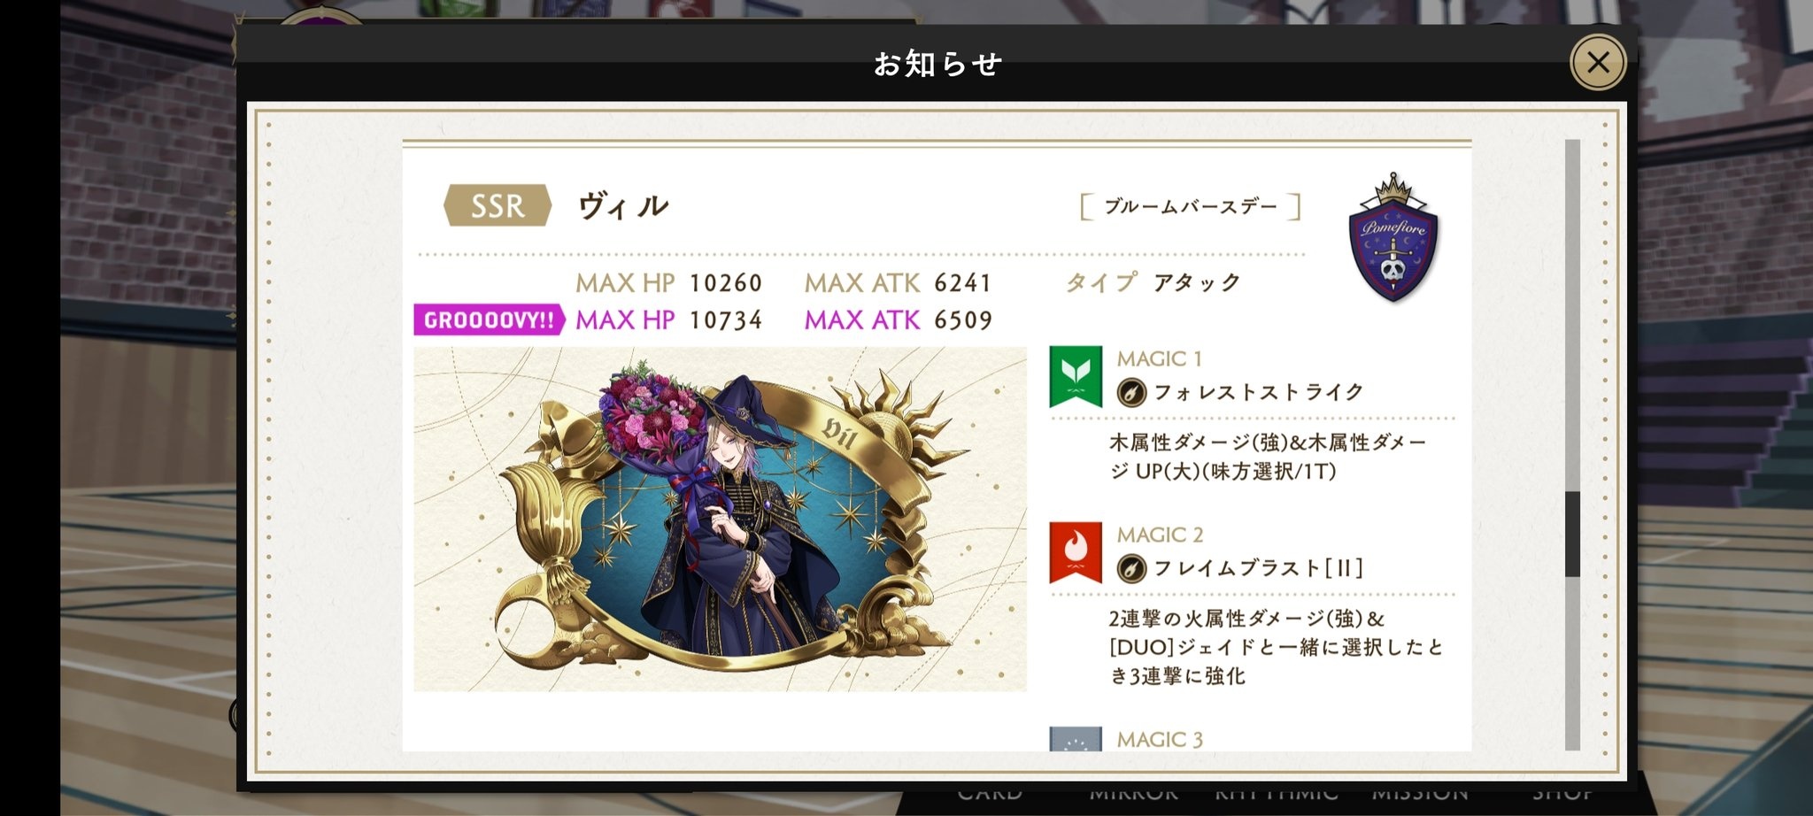Click the dark scrollbar thumb of the notice
The width and height of the screenshot is (1813, 816).
point(1572,535)
